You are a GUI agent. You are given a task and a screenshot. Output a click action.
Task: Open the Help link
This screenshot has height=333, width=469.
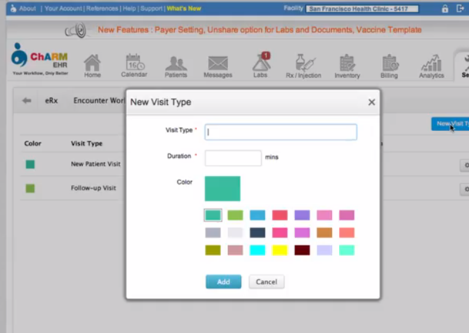click(129, 8)
